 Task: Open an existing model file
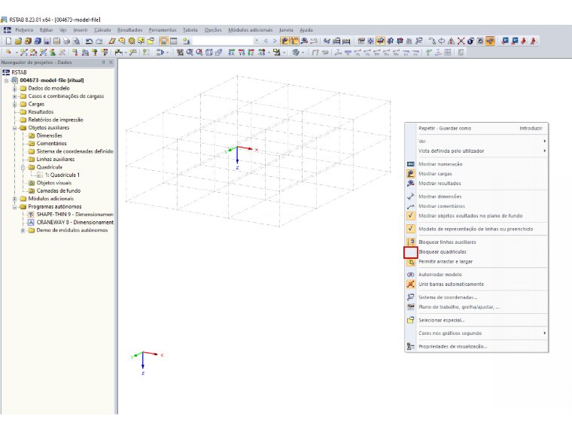pos(18,41)
